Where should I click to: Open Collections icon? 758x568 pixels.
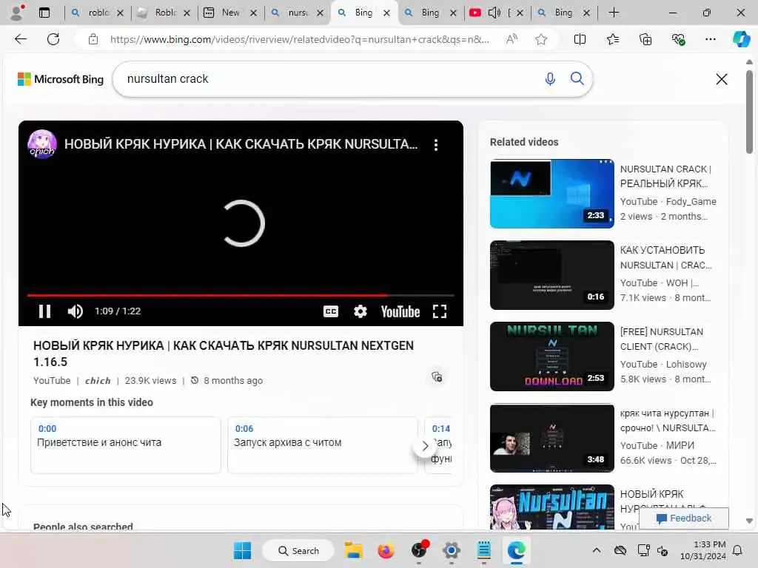coord(645,39)
